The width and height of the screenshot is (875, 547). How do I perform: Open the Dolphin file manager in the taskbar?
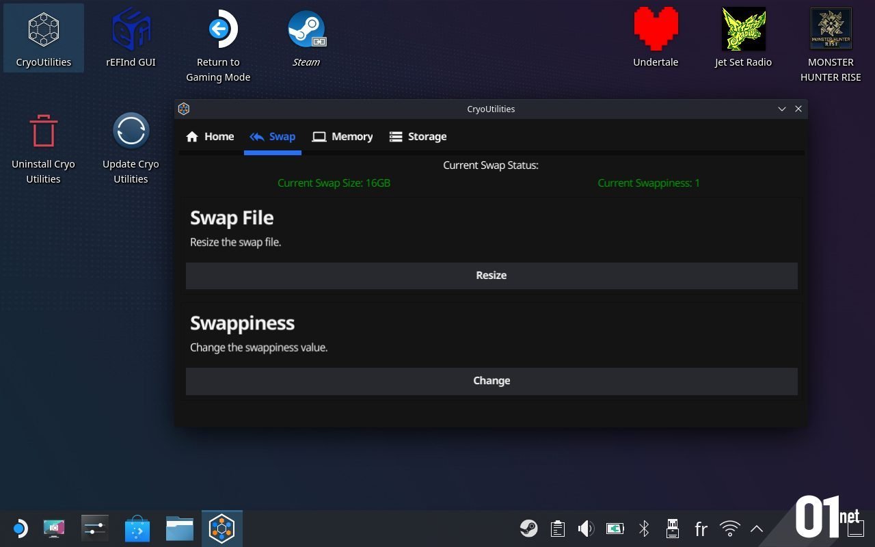tap(180, 529)
